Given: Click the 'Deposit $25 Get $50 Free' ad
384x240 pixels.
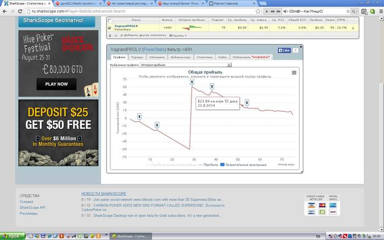Looking at the screenshot, I should pyautogui.click(x=58, y=133).
